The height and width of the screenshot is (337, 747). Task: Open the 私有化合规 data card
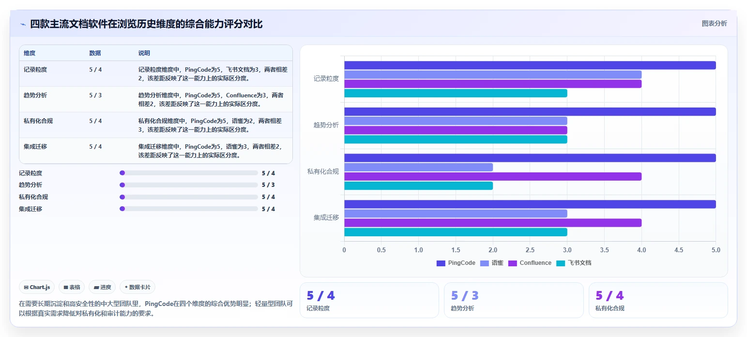pyautogui.click(x=658, y=300)
